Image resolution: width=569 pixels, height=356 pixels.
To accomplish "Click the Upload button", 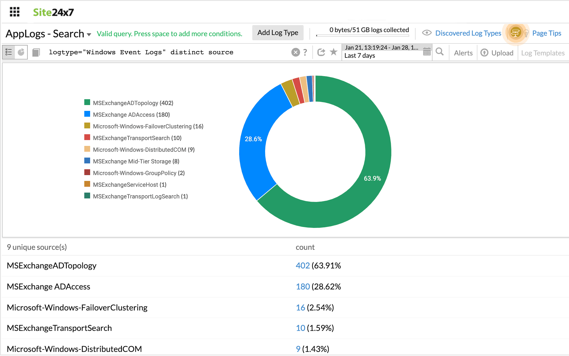I will 497,53.
